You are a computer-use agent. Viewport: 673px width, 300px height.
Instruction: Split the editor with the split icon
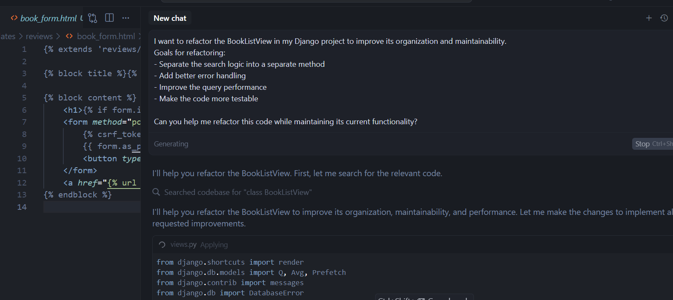109,18
